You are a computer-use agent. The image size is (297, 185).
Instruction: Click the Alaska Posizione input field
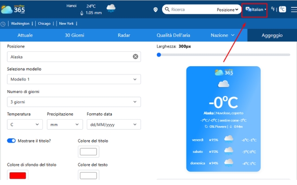(x=74, y=56)
